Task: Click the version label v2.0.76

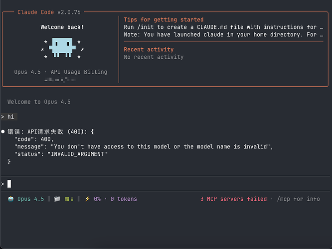Action: coord(69,12)
